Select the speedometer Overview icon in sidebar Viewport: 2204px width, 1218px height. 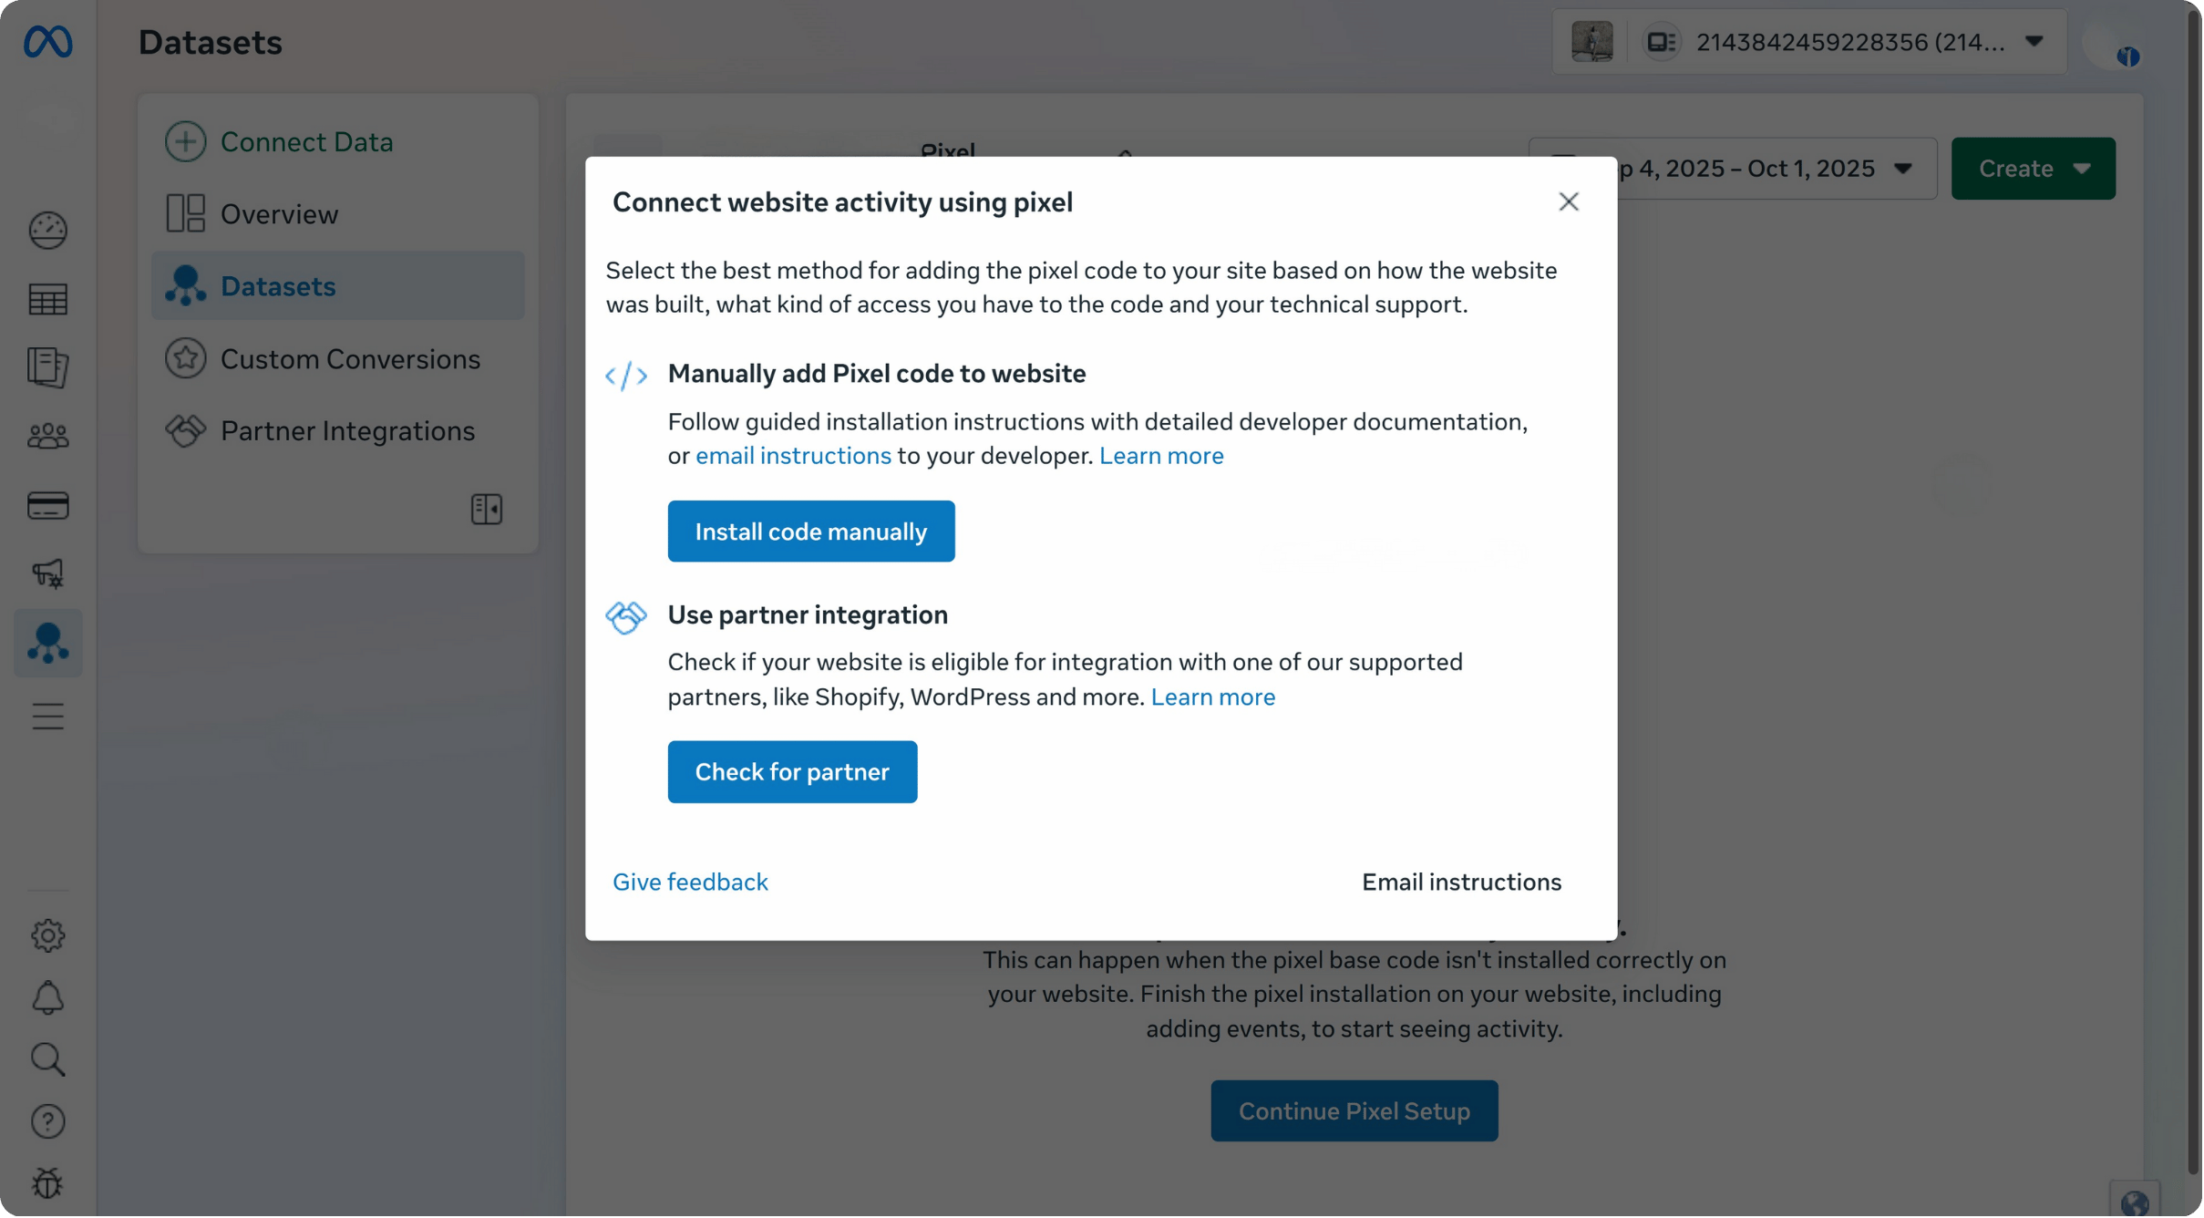click(47, 231)
